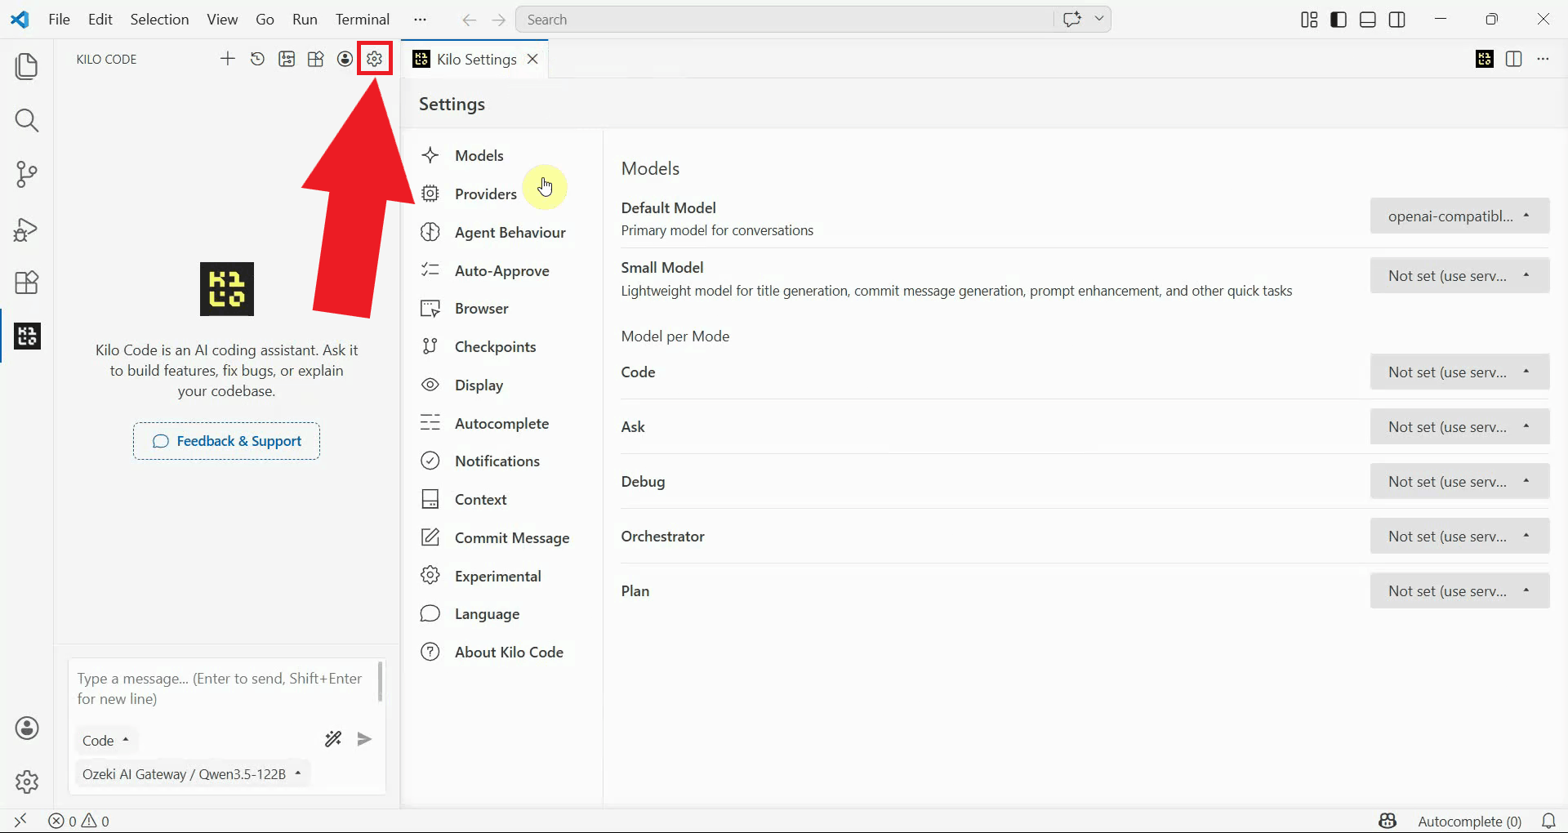Click the Kilo status bar icon
Viewport: 1568px width, 833px height.
[1388, 821]
